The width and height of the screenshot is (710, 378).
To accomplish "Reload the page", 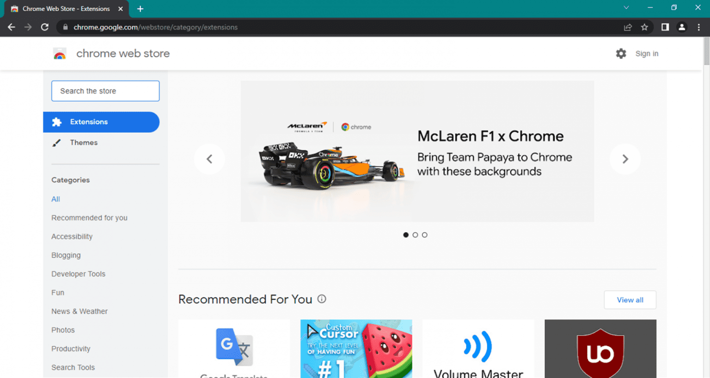I will [x=45, y=27].
